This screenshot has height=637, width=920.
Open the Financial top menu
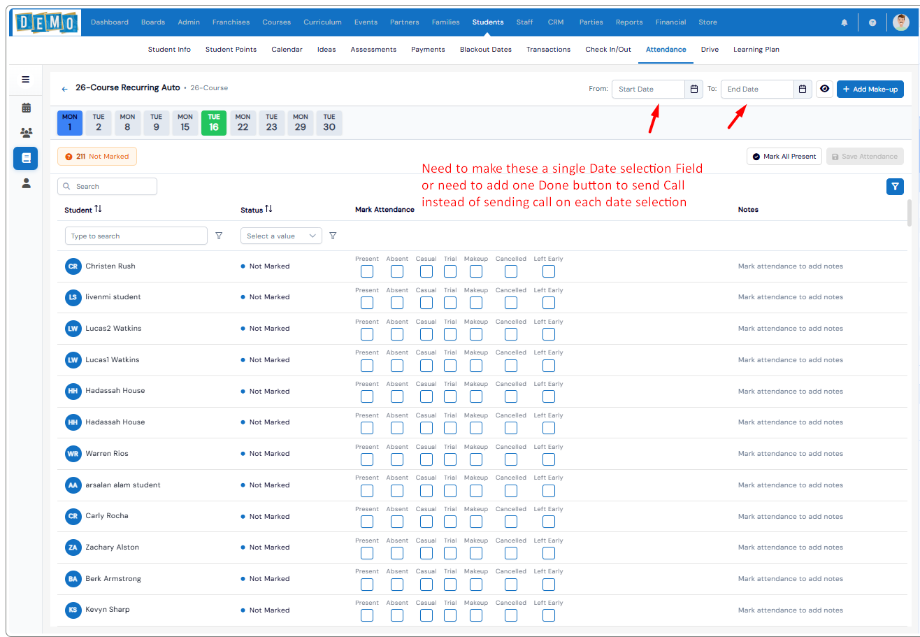[x=670, y=22]
